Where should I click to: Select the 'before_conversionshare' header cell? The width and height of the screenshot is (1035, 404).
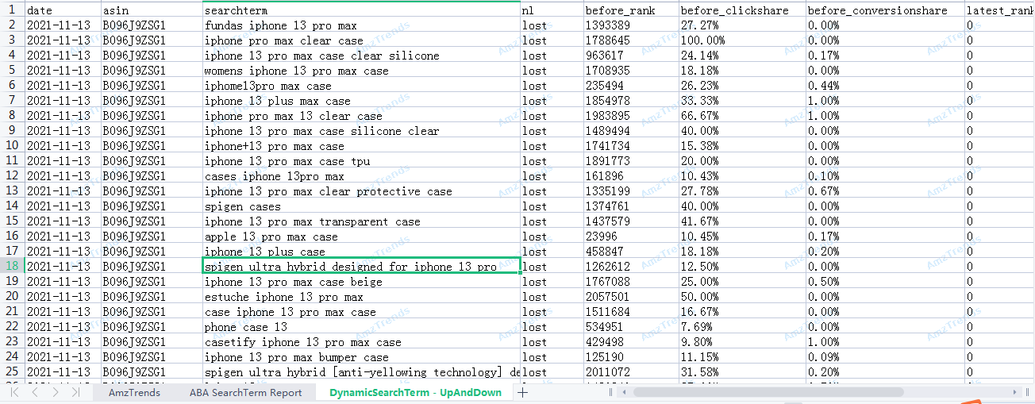coord(885,10)
